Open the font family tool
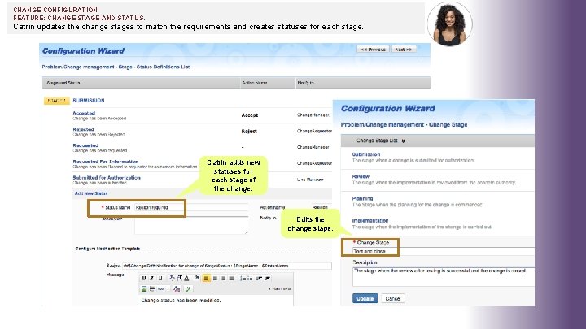Screen dimensions: 586x329 click(x=172, y=278)
